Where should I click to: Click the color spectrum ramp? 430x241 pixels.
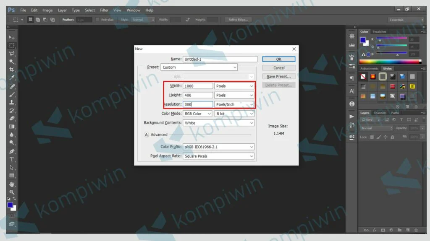tap(390, 62)
